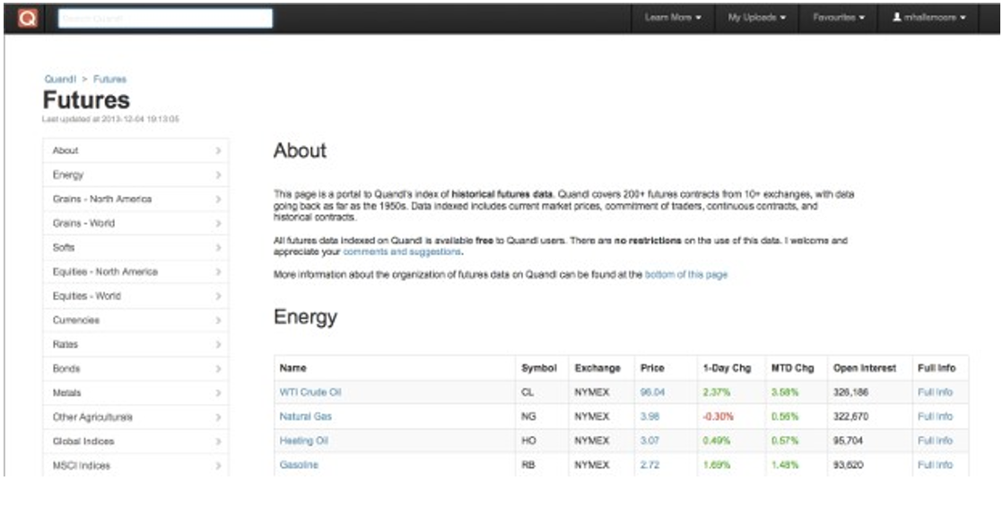Click the -0.30% 1-day change value

[x=718, y=416]
